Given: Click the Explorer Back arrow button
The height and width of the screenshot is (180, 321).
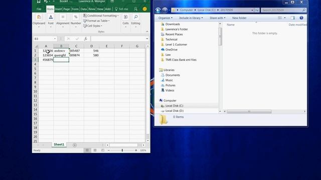Looking at the screenshot, I should pos(158,10).
